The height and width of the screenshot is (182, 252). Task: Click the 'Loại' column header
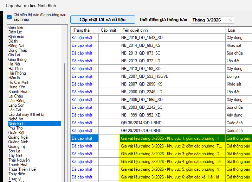tap(232, 30)
